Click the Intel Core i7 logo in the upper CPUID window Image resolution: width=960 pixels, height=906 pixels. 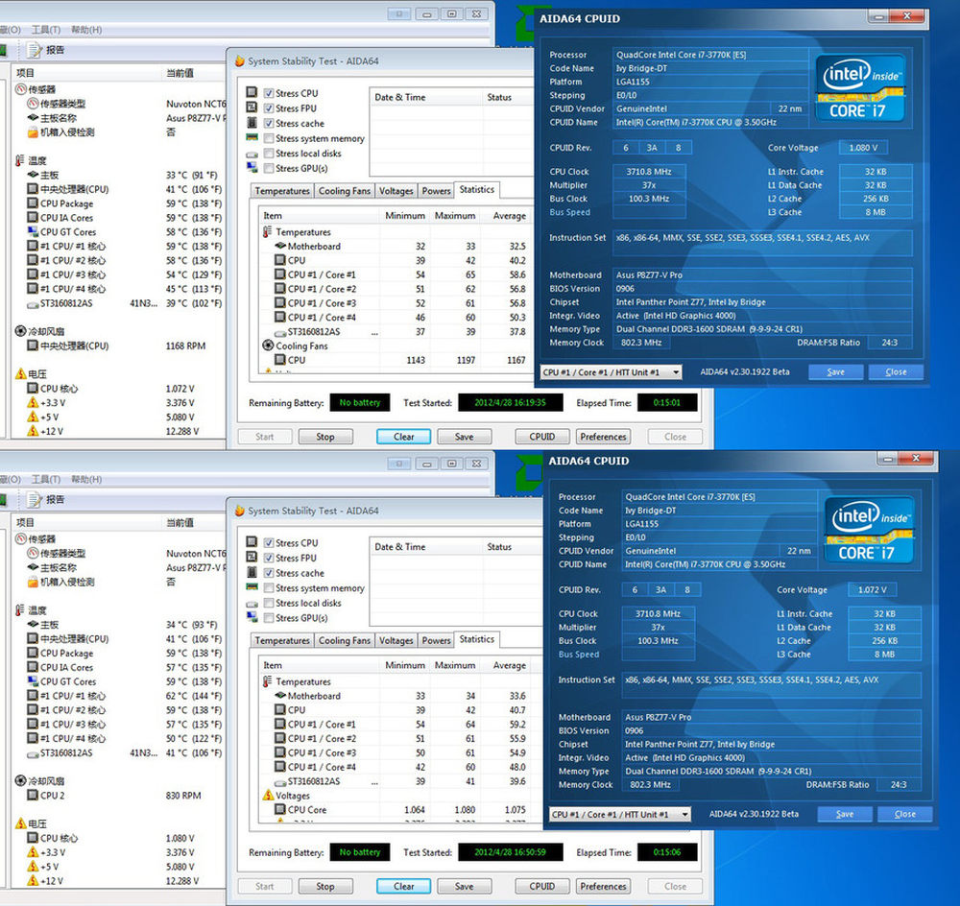pos(860,87)
